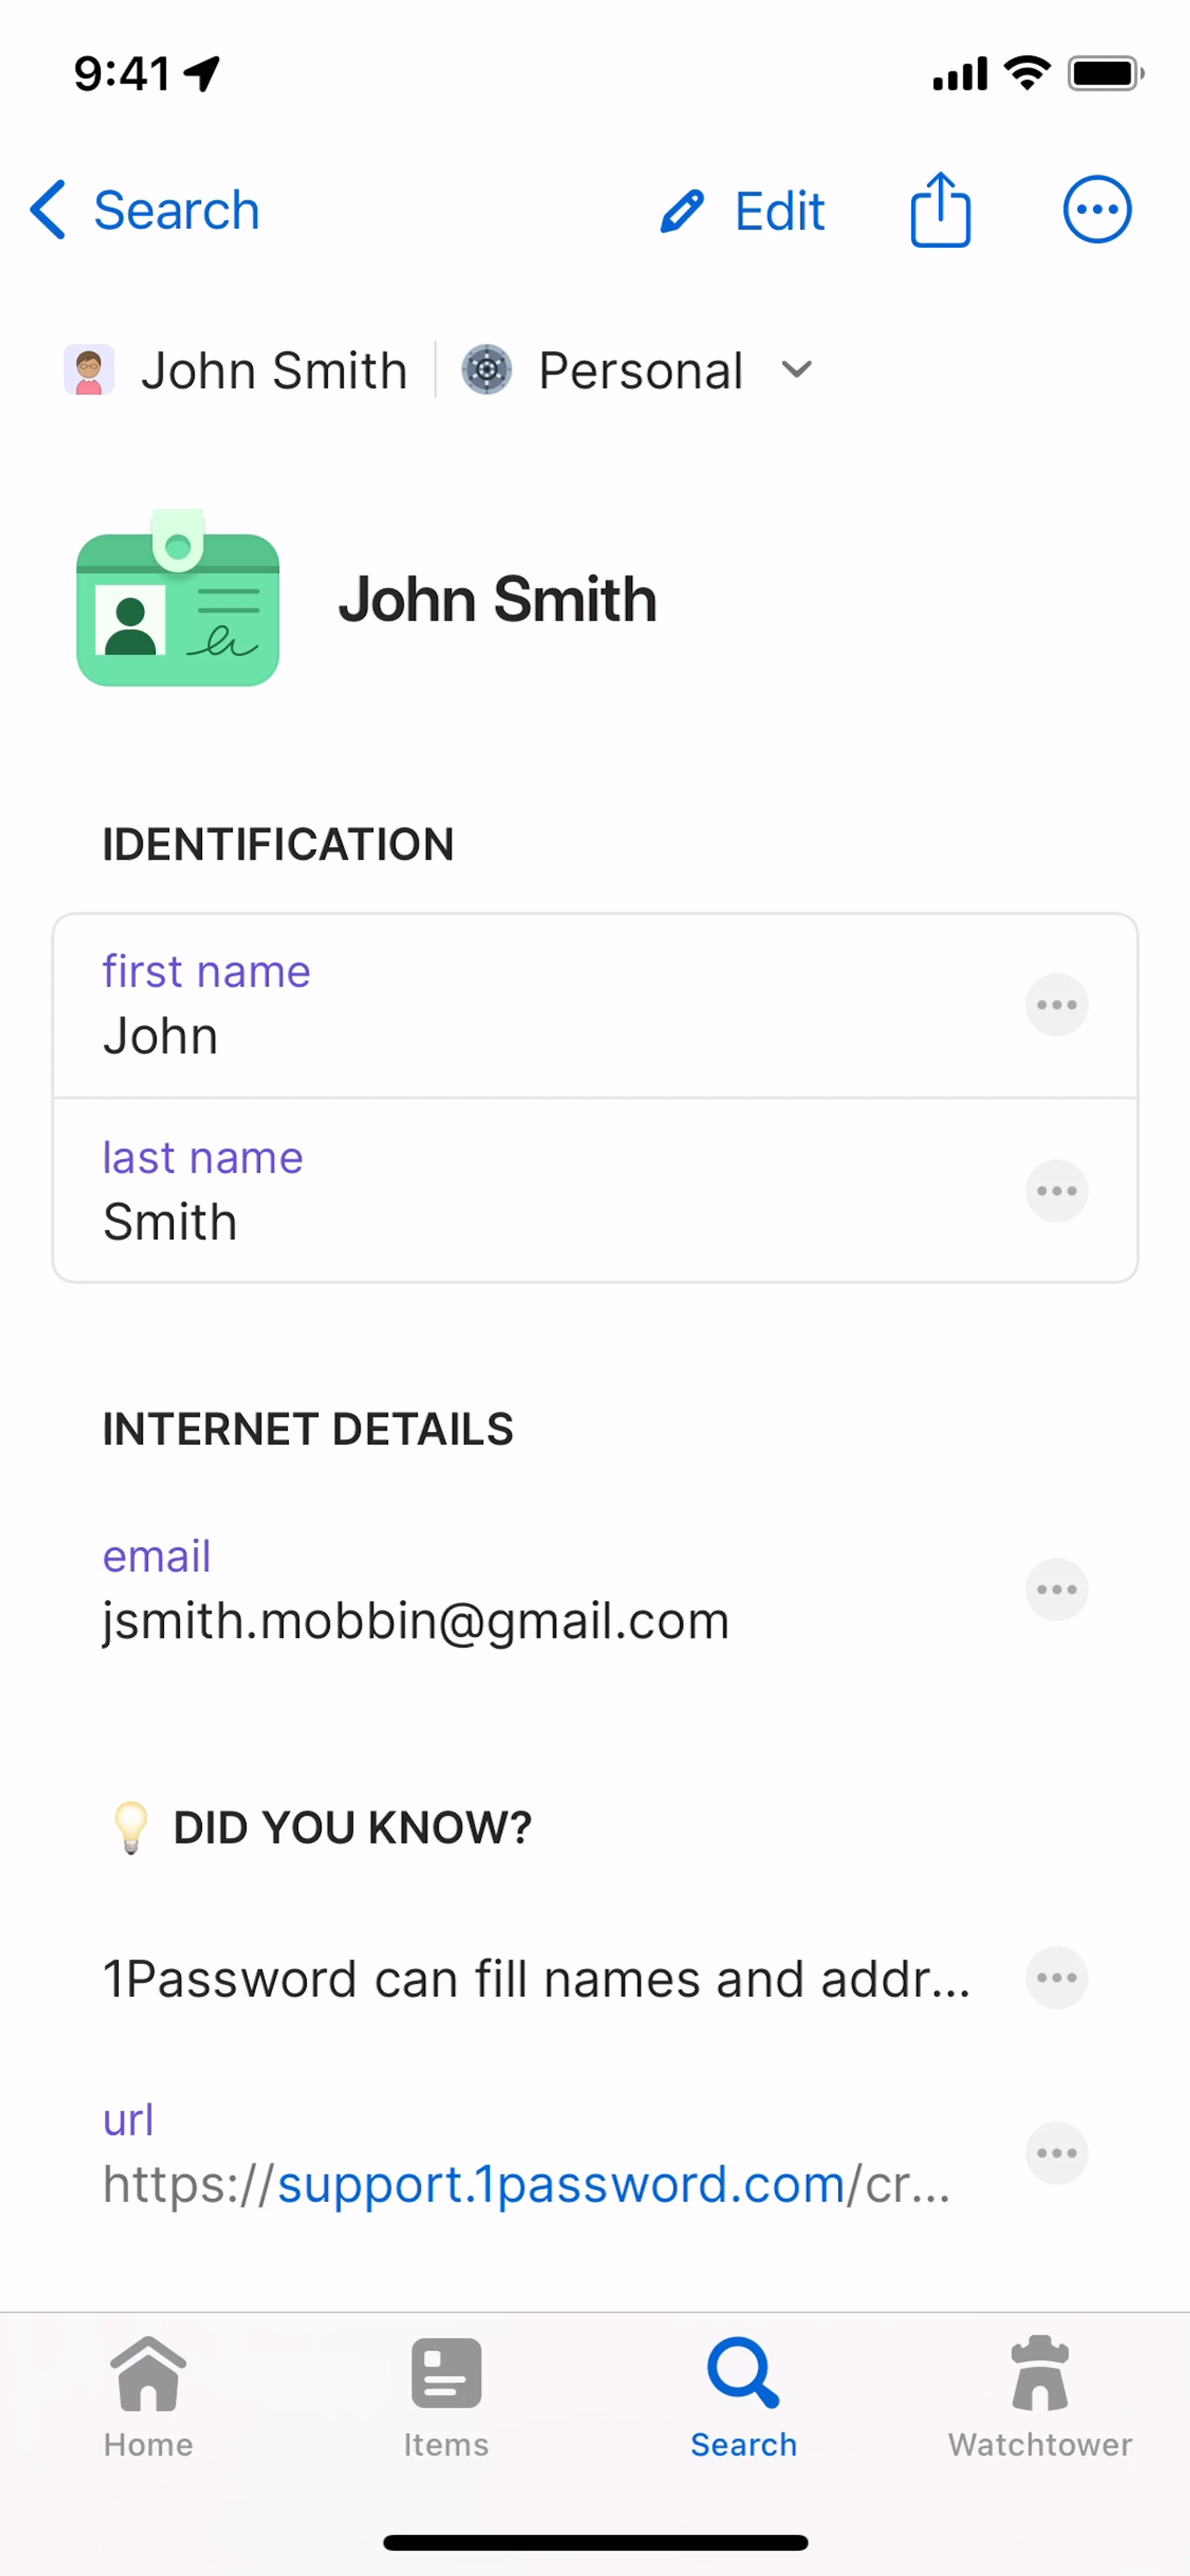Open the support.1password.com link
Image resolution: width=1190 pixels, height=2576 pixels.
point(560,2184)
